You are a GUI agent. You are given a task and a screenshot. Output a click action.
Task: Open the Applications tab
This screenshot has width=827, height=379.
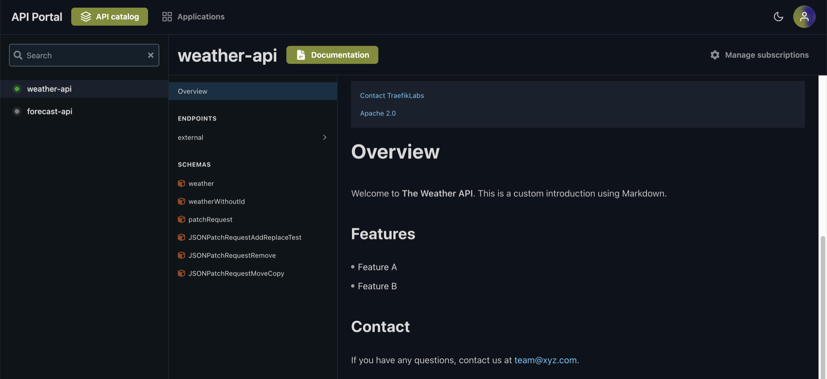193,17
